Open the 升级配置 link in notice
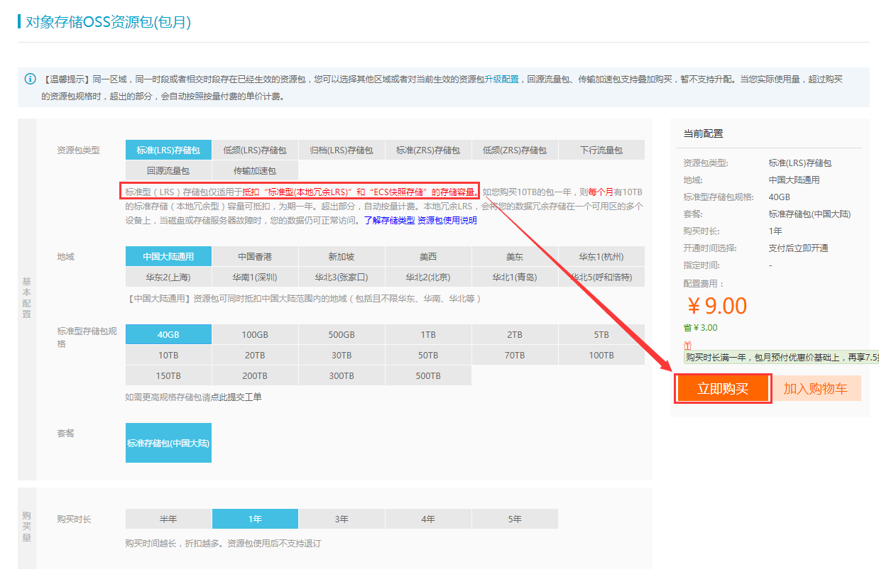Screen dimensions: 879x572 501,79
